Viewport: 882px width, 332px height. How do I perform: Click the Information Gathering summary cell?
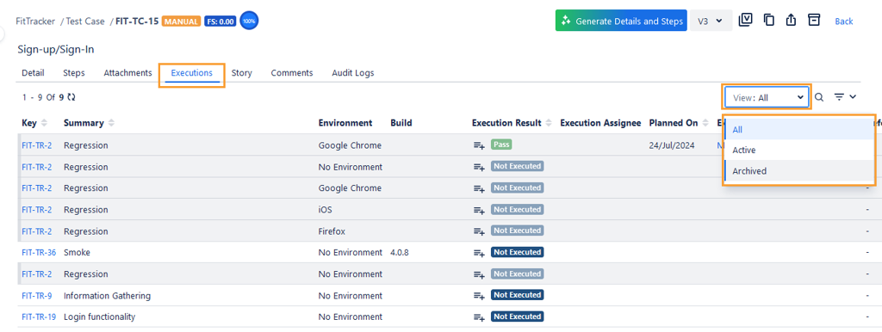tap(107, 296)
